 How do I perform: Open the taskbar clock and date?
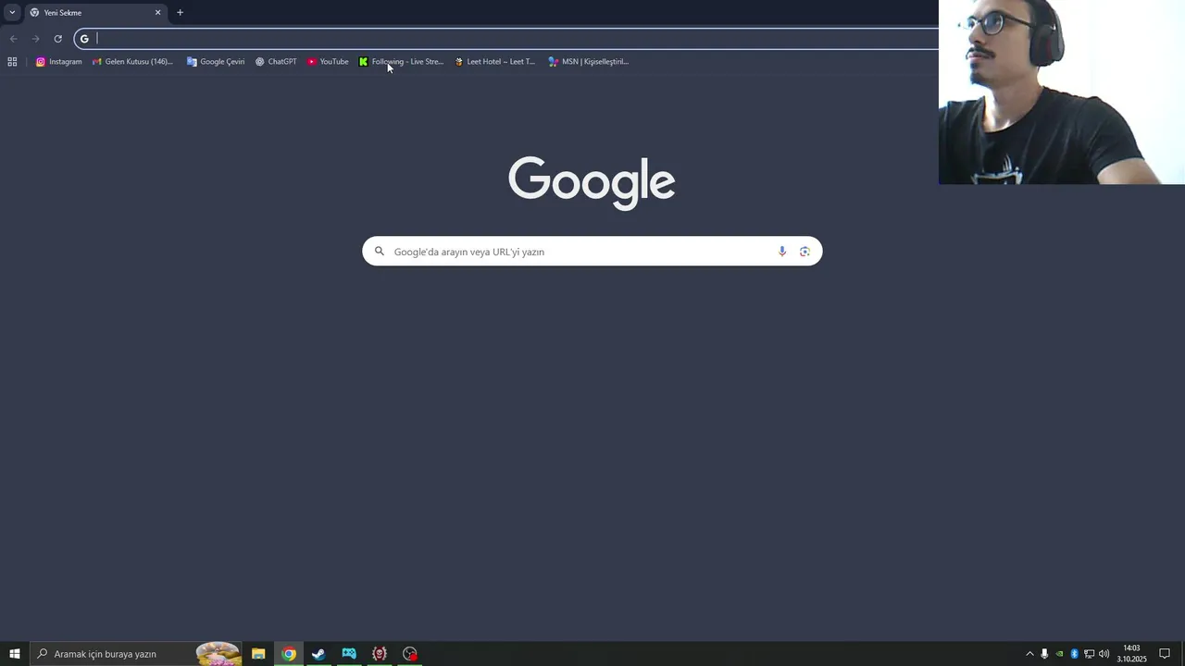[1131, 654]
